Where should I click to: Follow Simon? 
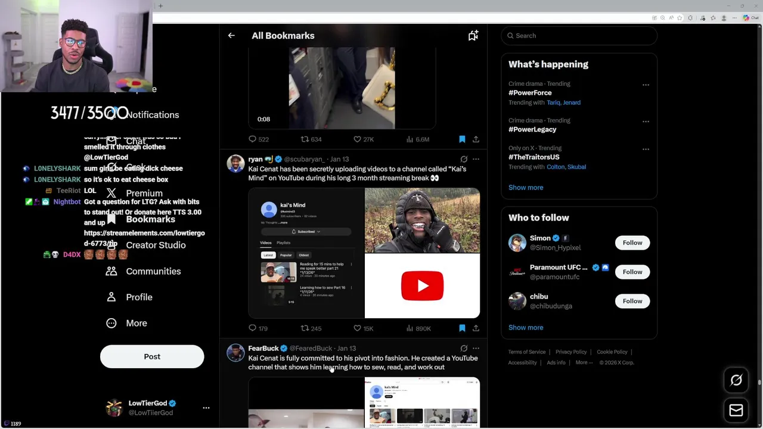[x=632, y=243]
